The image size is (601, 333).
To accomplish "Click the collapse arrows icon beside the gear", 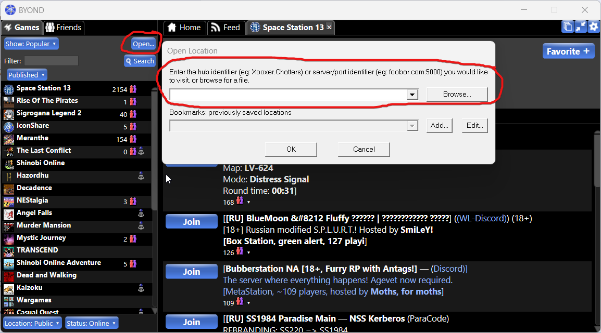I will (581, 27).
